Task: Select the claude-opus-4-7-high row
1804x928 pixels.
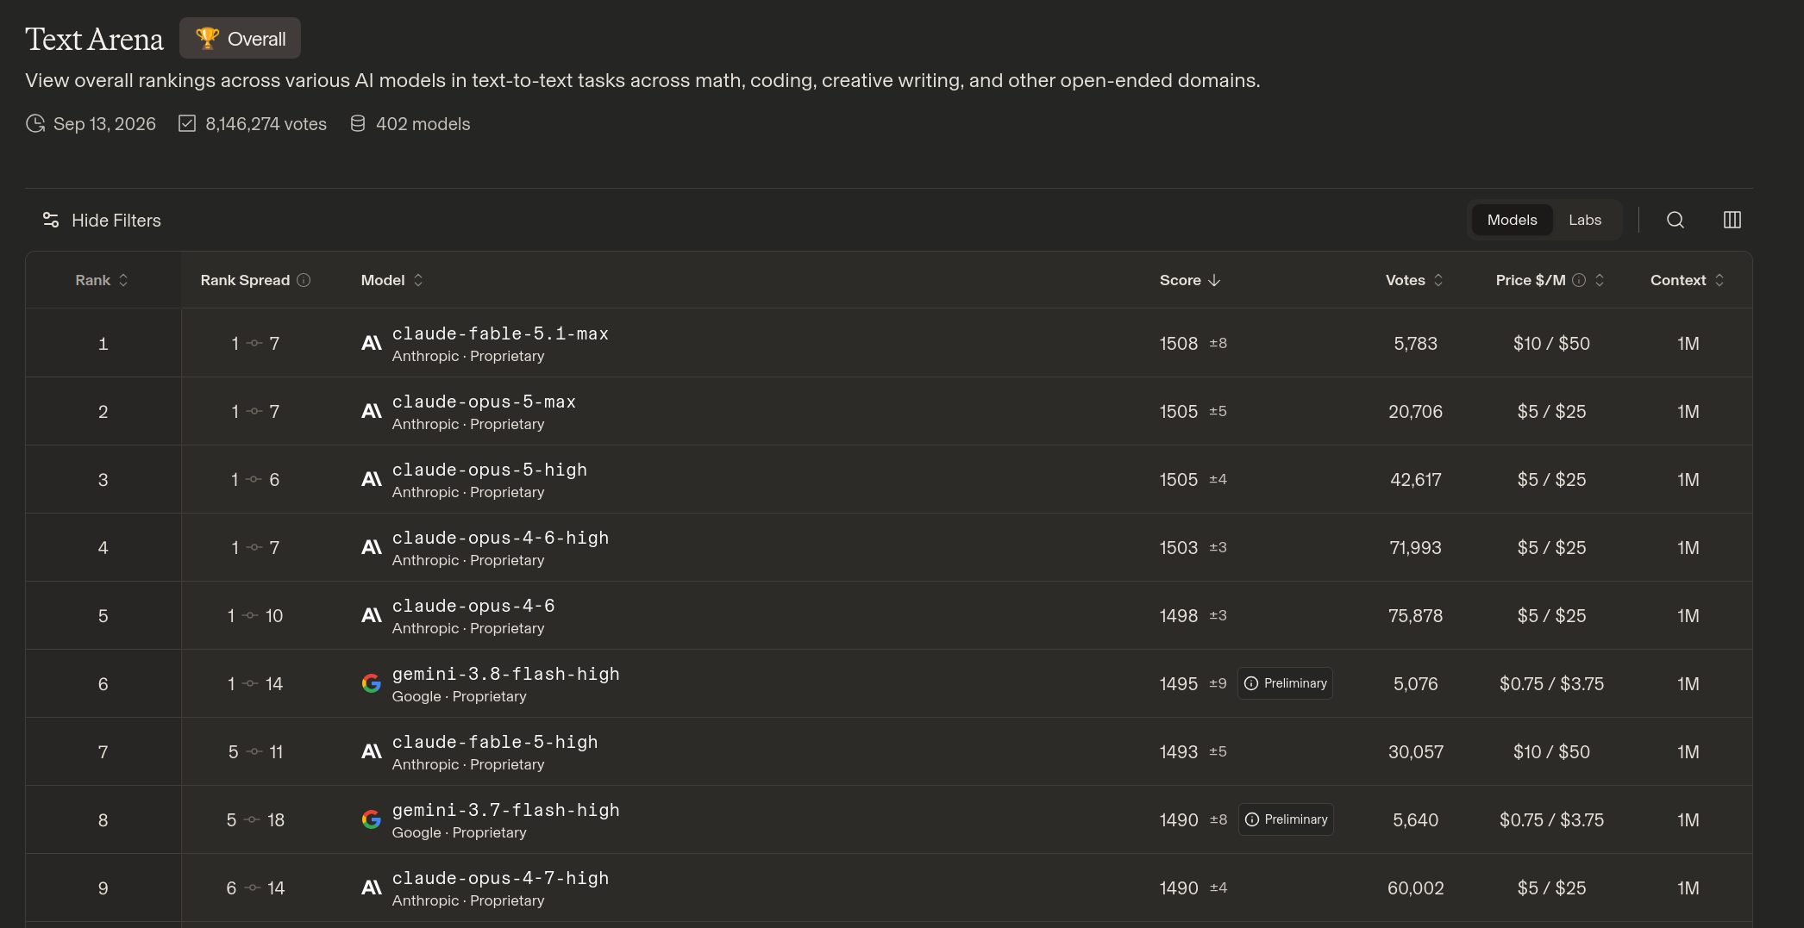Action: (x=889, y=888)
